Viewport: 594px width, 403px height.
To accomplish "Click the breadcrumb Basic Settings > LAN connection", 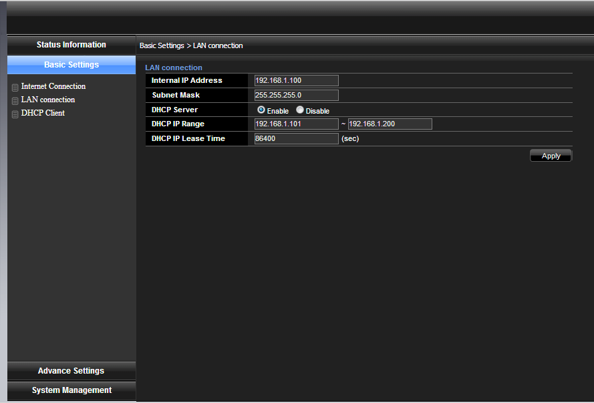I will (191, 46).
